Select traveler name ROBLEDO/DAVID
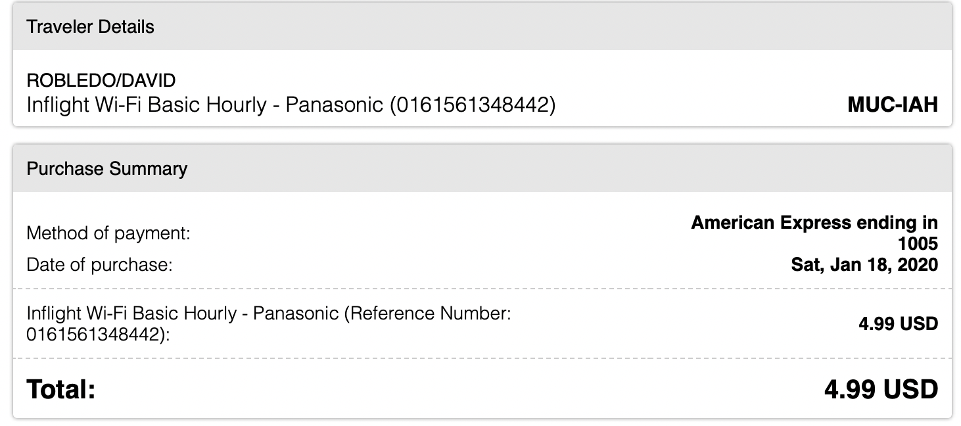Image resolution: width=961 pixels, height=426 pixels. 101,81
